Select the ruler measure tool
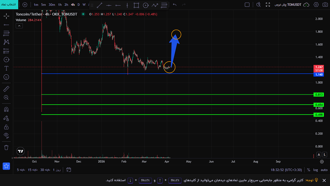Screen dimensions: 330x186 (x=6, y=89)
